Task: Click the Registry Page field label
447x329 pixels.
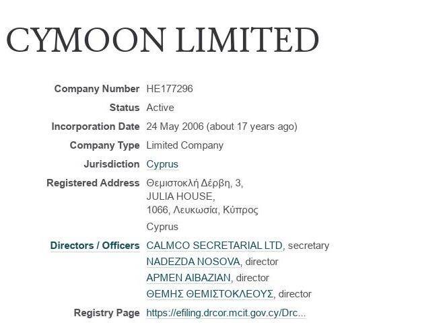Action: pos(106,313)
